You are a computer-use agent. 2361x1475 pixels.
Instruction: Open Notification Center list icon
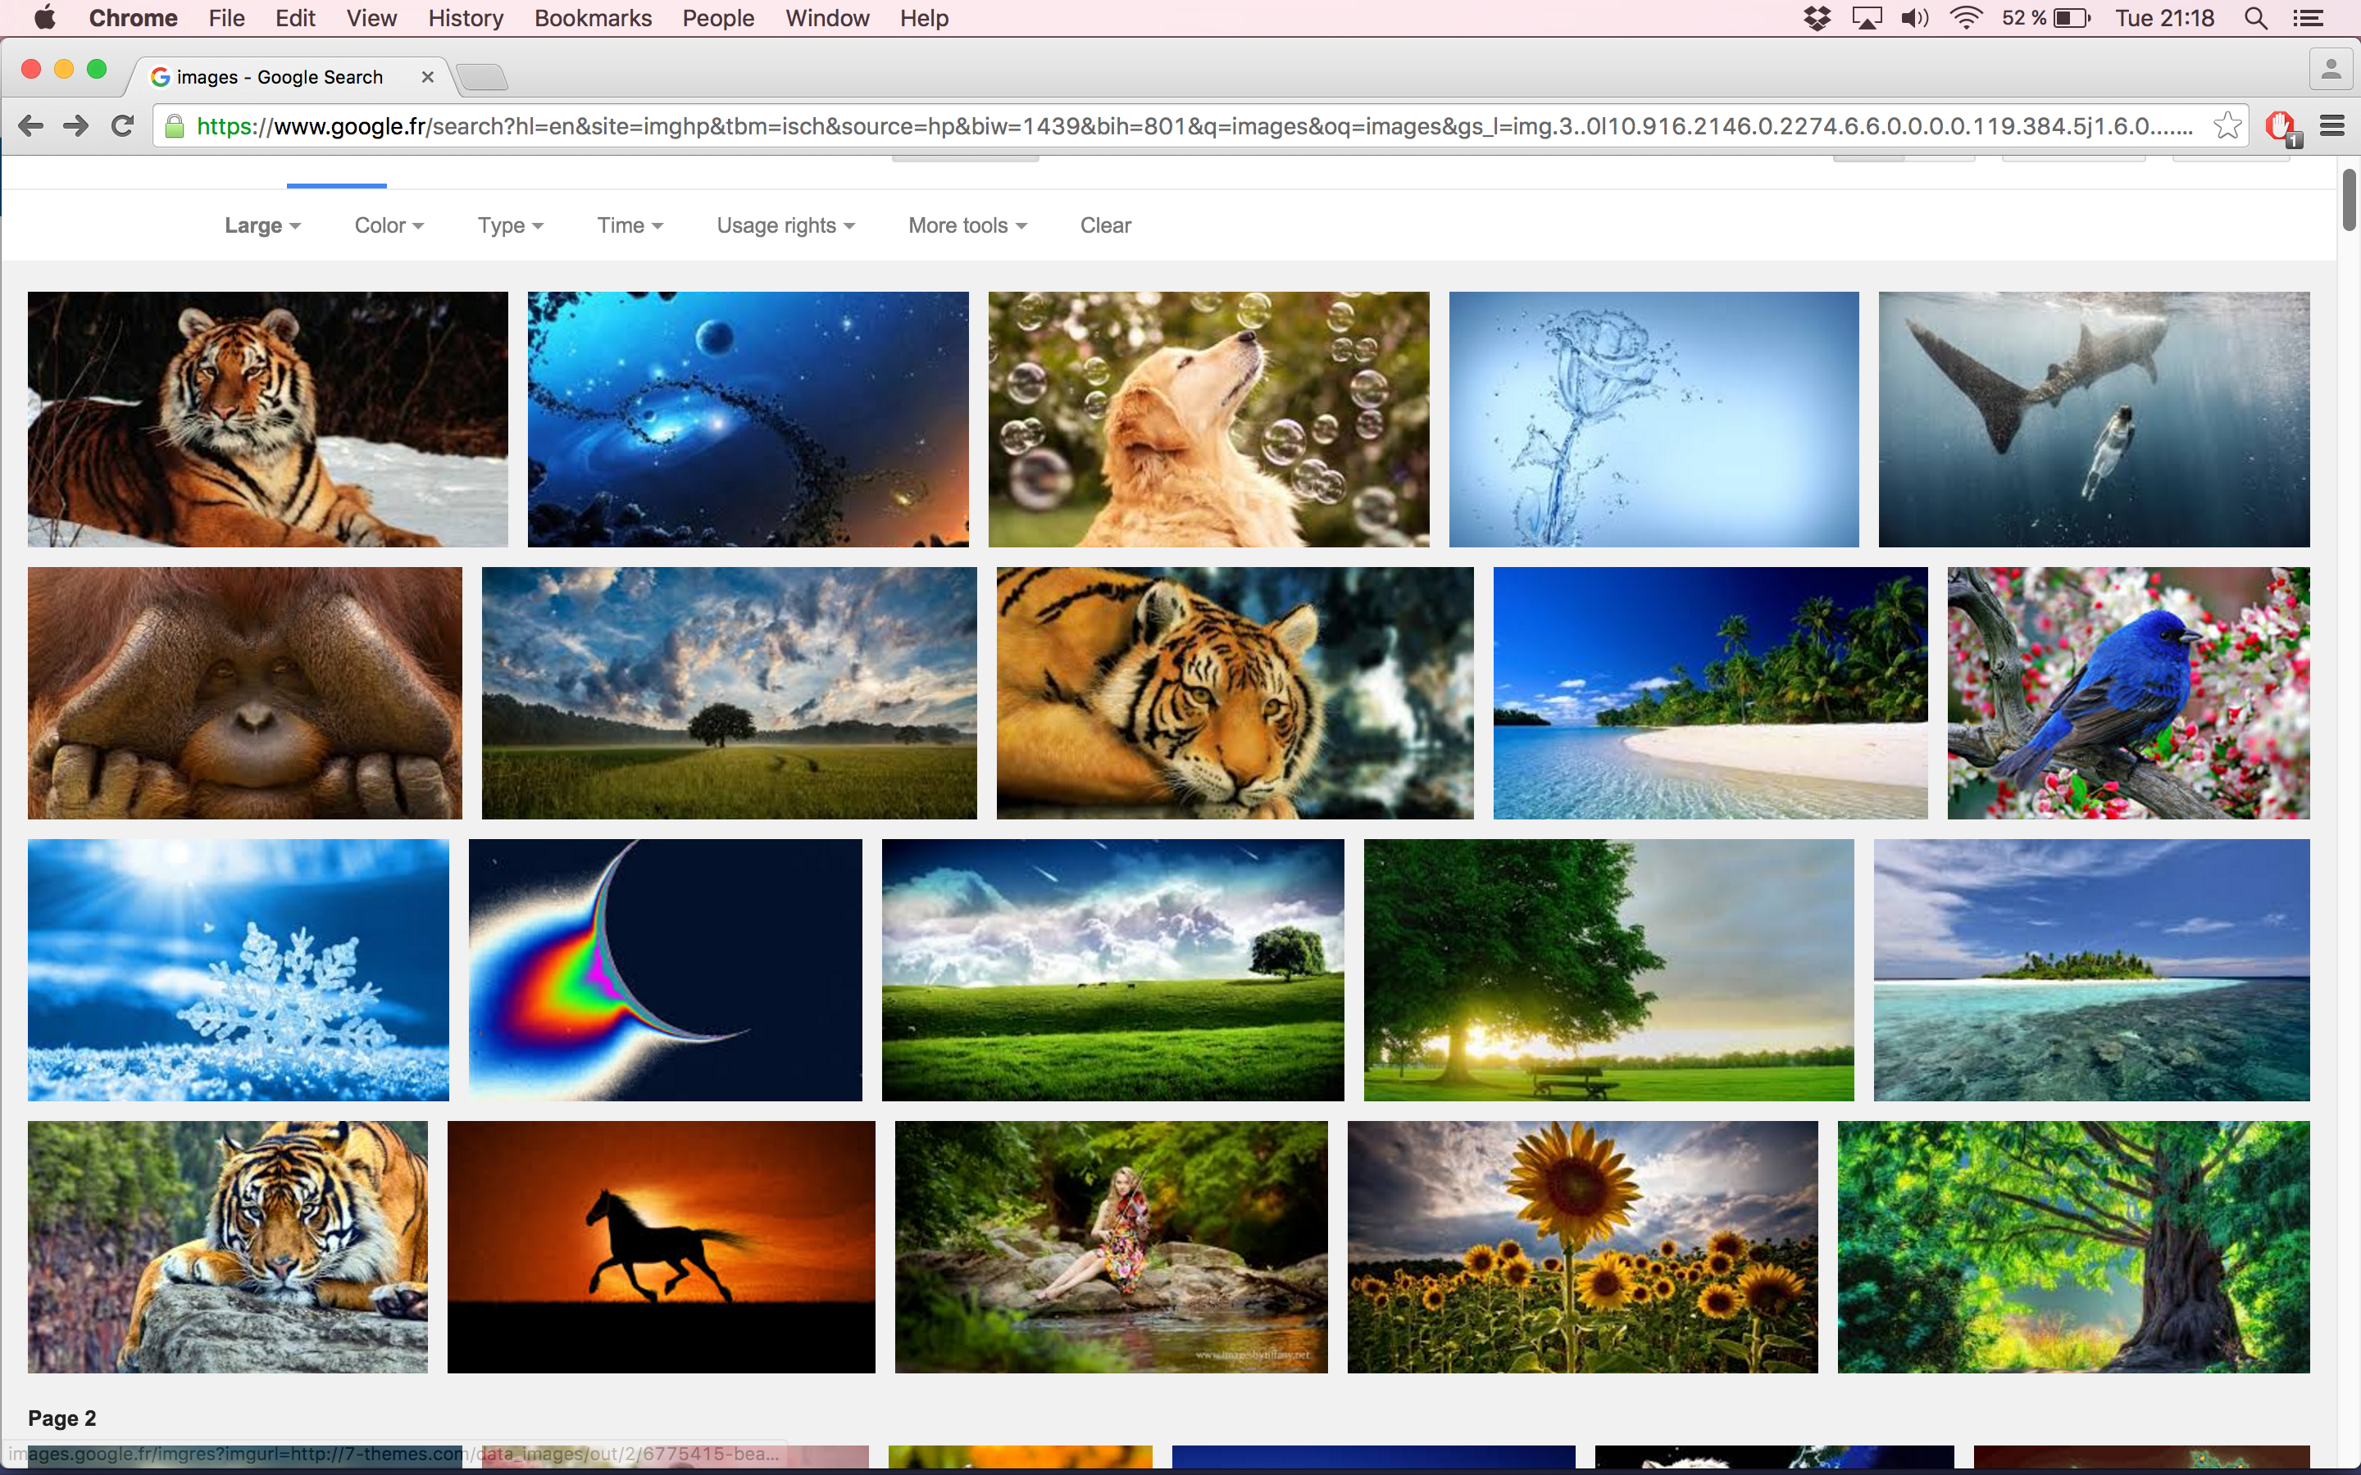tap(2309, 19)
